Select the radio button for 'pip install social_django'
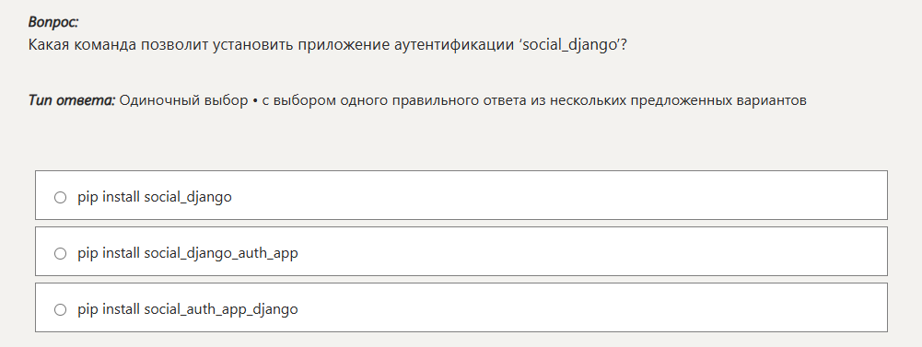 point(60,197)
